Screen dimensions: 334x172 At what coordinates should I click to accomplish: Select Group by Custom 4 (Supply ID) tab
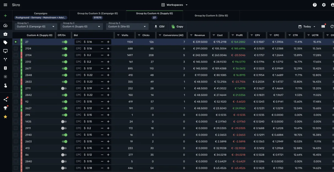tap(154, 15)
